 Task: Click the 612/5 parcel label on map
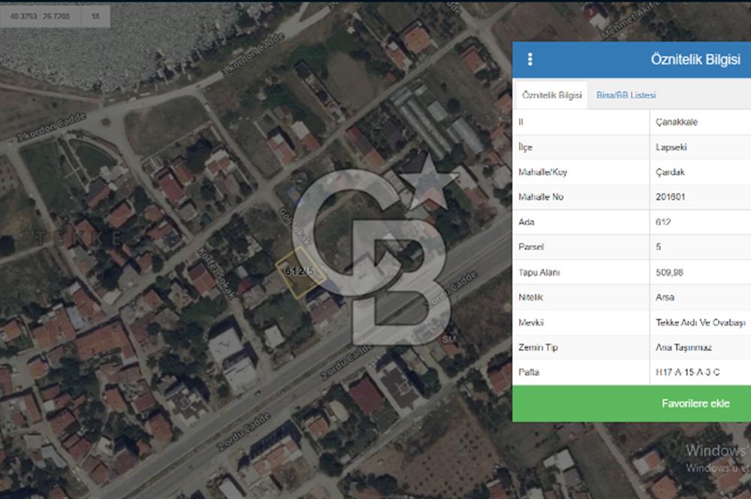300,271
